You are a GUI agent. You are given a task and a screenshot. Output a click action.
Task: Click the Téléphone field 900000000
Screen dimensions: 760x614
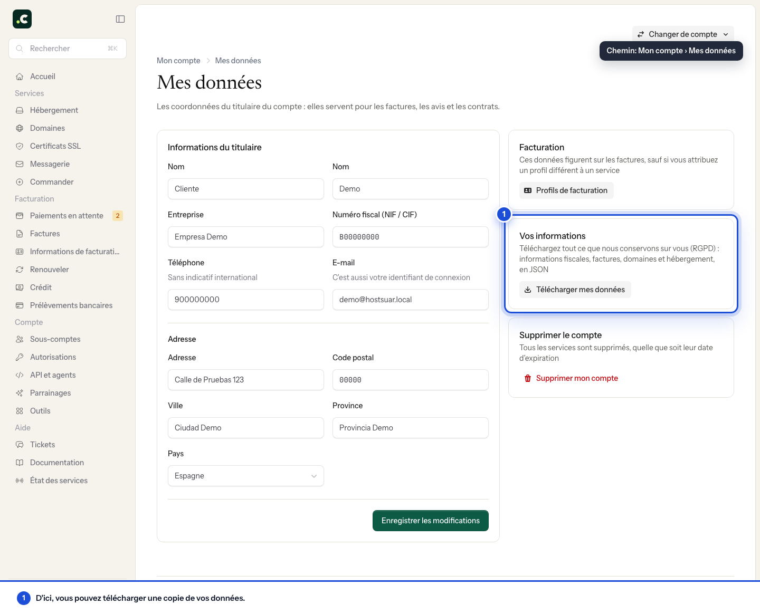click(x=246, y=300)
